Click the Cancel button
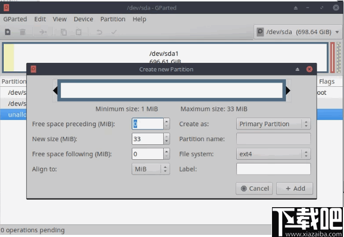This screenshot has height=237, width=344. 254,189
